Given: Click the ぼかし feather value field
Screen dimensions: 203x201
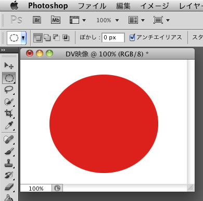Looking at the screenshot, I should [x=113, y=37].
